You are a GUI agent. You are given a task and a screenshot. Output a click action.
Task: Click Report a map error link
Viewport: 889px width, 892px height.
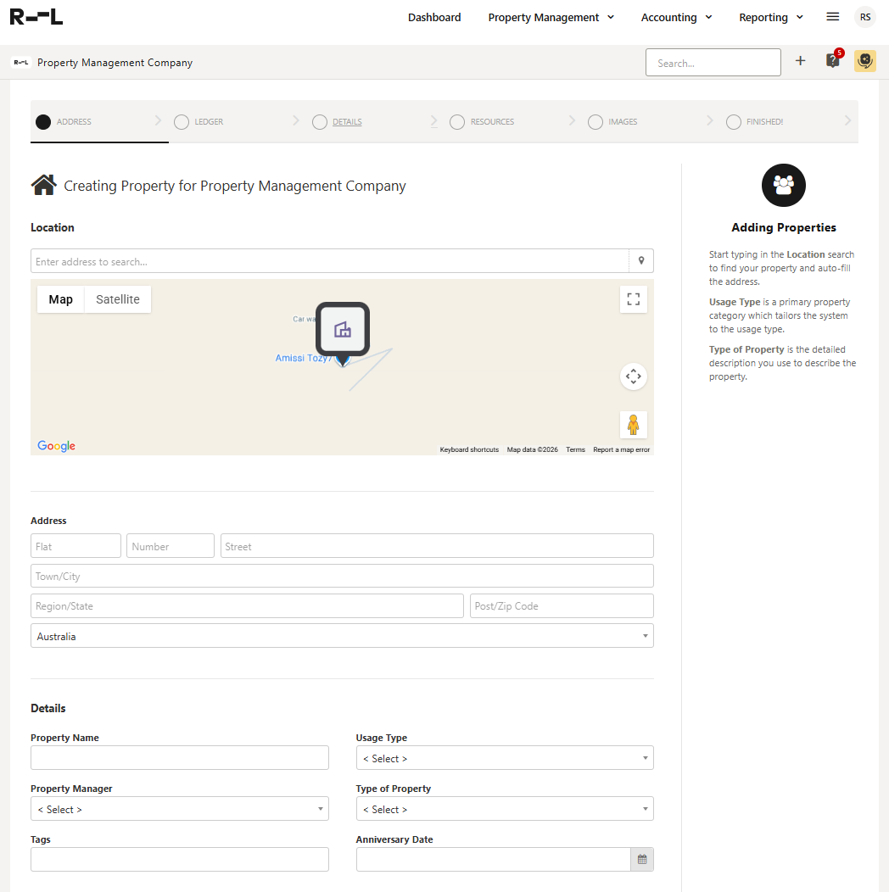point(621,449)
